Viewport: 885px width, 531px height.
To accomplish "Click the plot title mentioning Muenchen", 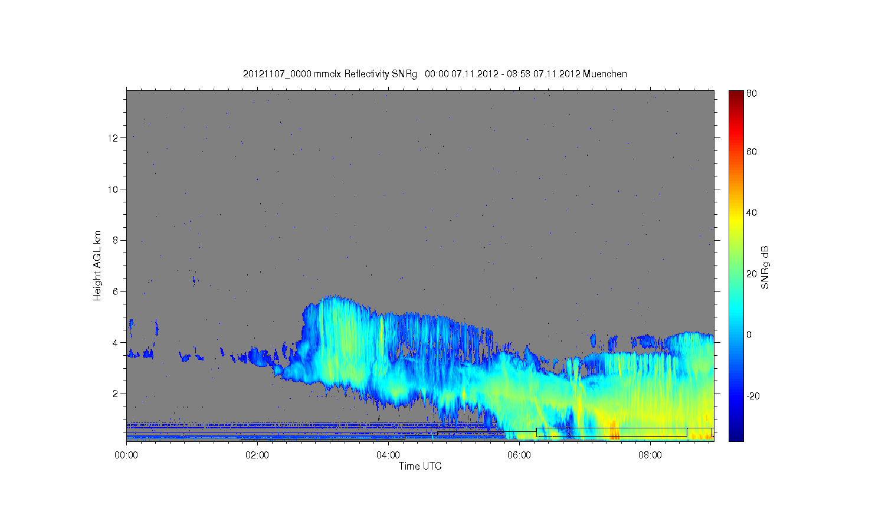I will tap(435, 74).
